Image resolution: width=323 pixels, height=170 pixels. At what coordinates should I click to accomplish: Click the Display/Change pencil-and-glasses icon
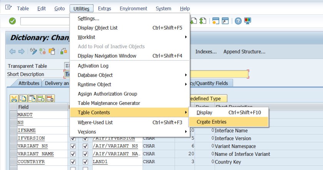coord(34,51)
